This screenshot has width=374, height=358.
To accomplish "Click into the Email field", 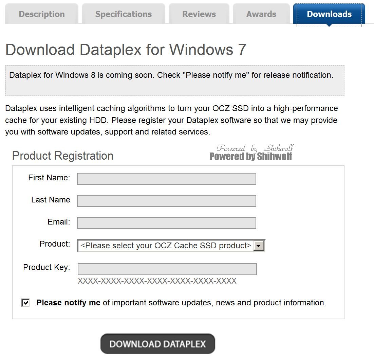I will [x=167, y=223].
